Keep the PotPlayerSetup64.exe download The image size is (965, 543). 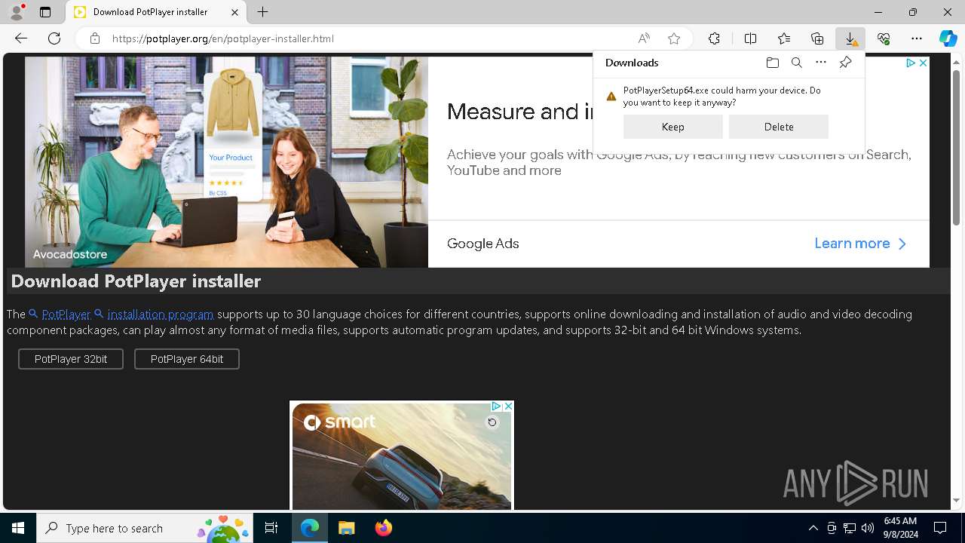(x=673, y=127)
